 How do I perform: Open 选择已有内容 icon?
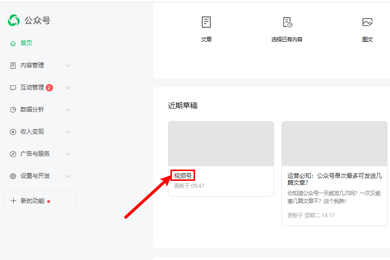click(x=287, y=22)
